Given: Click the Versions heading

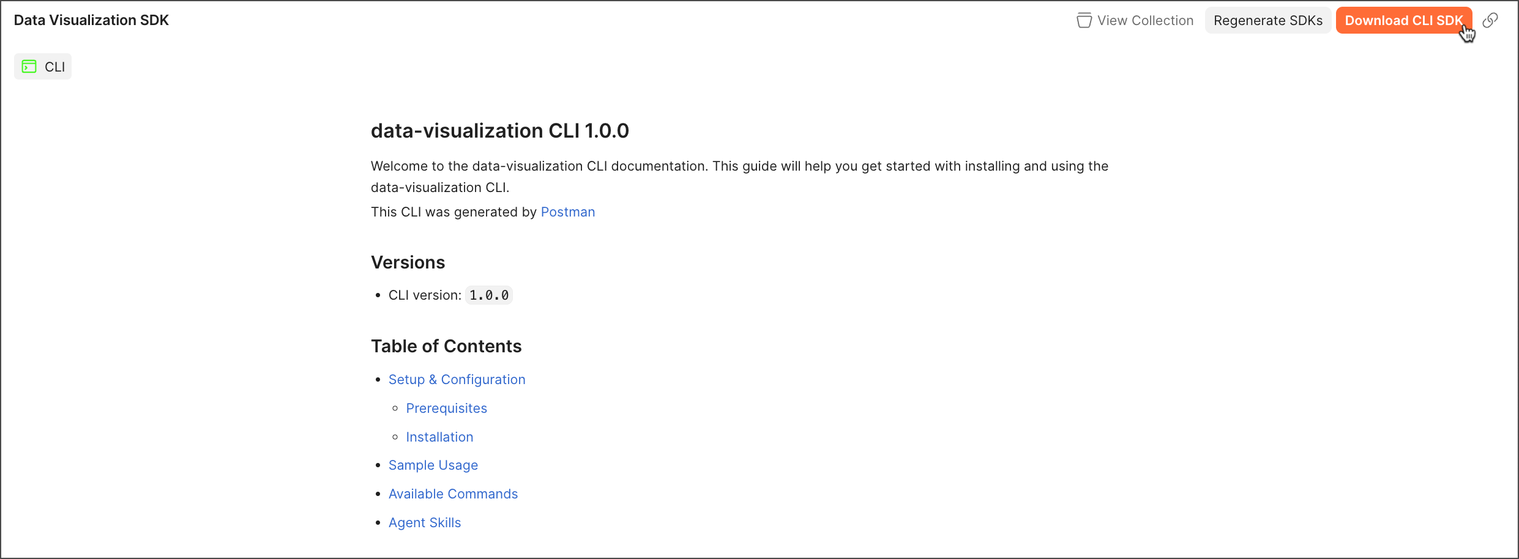Looking at the screenshot, I should 408,262.
